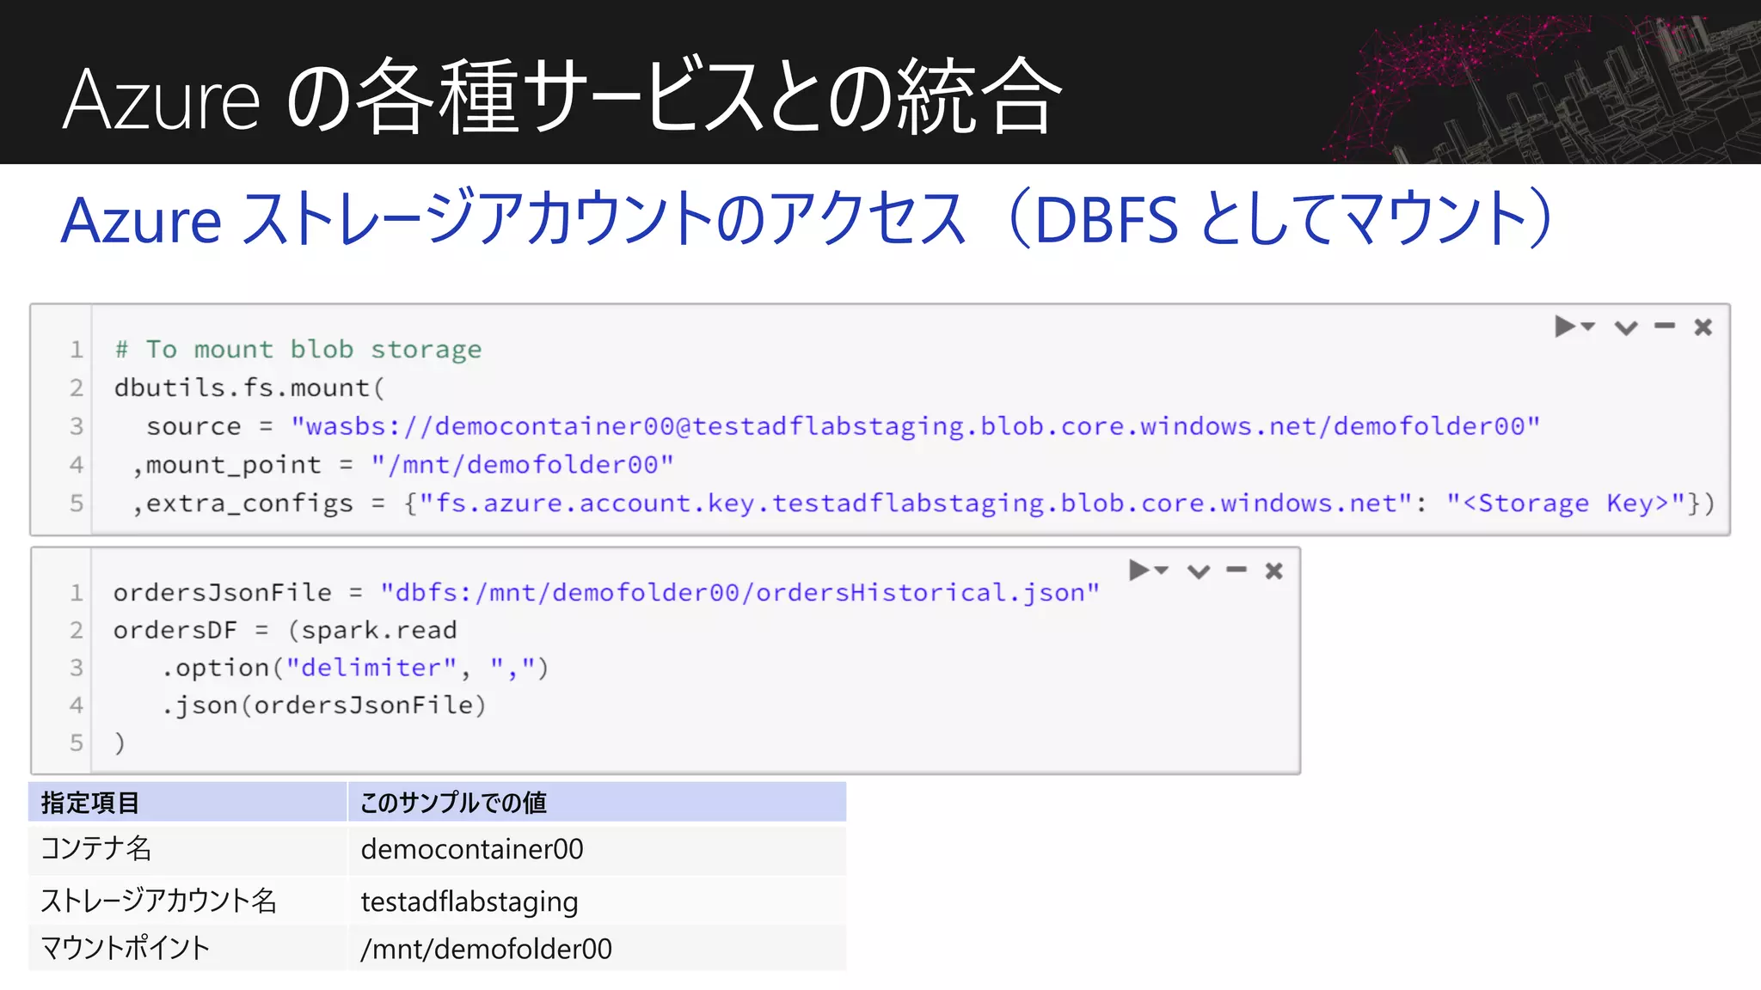This screenshot has height=990, width=1761.
Task: Click the dbfs:/mnt ordersHistorical.json path string
Action: [x=740, y=593]
